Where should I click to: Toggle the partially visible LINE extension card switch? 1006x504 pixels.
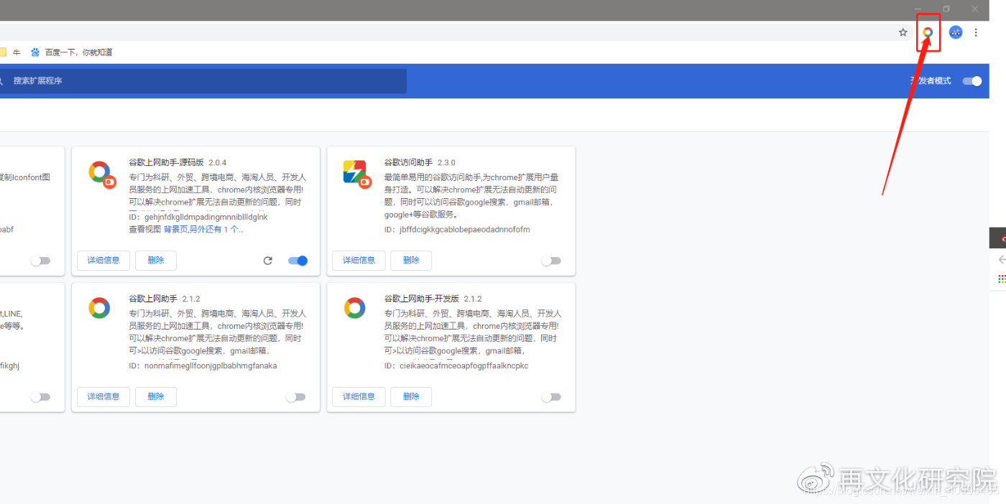click(x=40, y=397)
